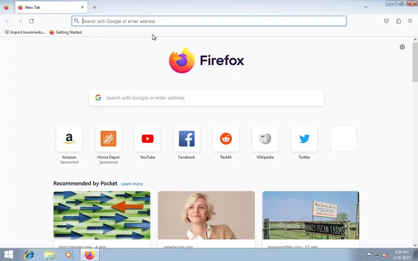Screen dimensions: 418x261
Task: Expand the list all tabs chevron
Action: pos(366,7)
